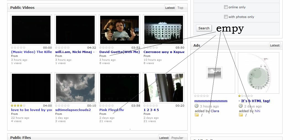Open the circular diagram ad thumbnail
The image size is (300, 140).
[x=259, y=73]
